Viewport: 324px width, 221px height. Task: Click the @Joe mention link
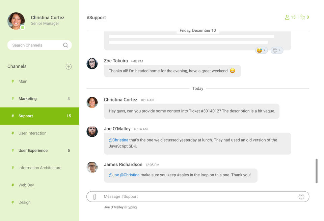tap(114, 175)
